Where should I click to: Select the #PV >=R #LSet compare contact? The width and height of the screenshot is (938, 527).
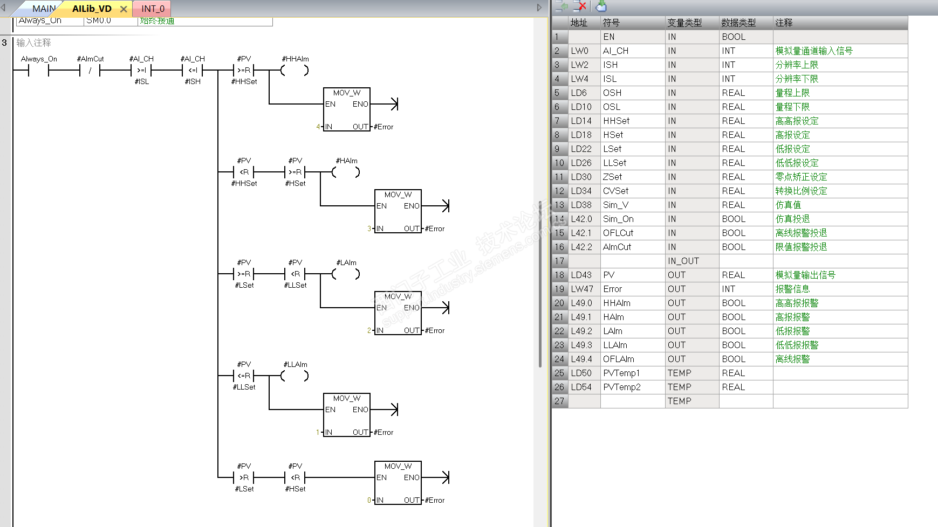coord(244,274)
